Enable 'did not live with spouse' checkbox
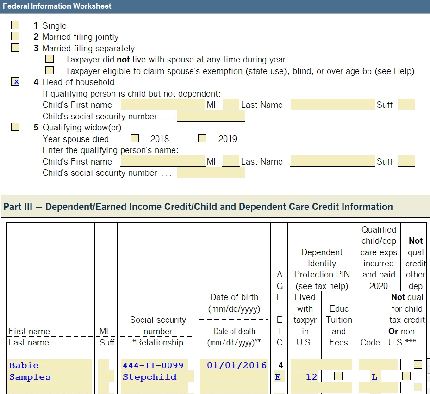 point(50,59)
